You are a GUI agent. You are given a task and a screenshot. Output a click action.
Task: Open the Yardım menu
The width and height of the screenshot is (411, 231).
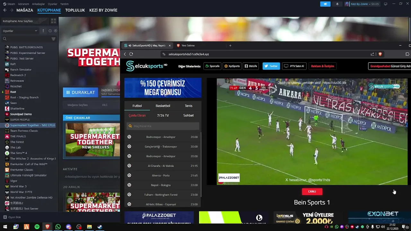[x=64, y=4]
